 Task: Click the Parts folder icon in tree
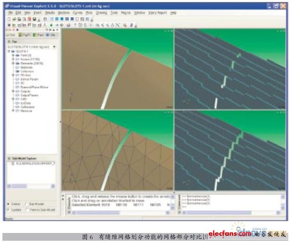point(18,55)
